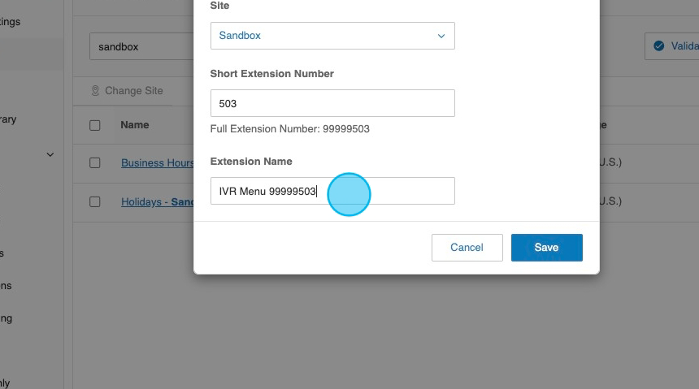Open the Holidays - Sandbox link
This screenshot has width=699, height=389.
coord(157,201)
